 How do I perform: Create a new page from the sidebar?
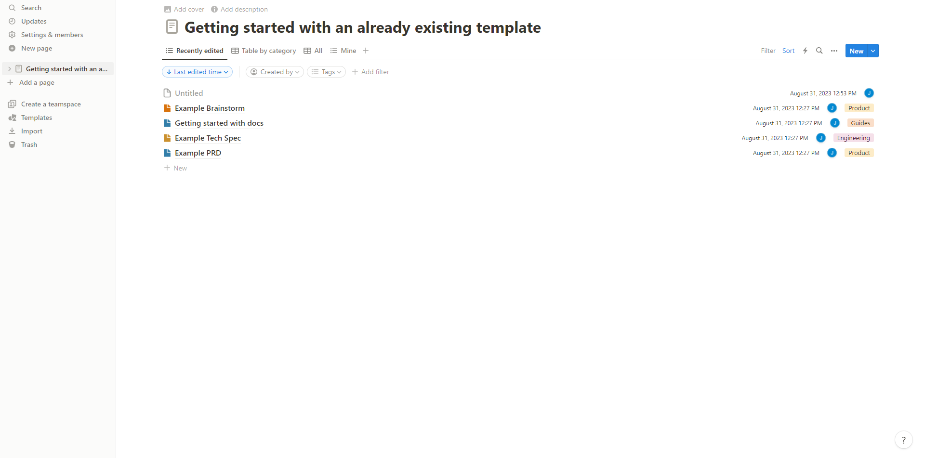[36, 48]
